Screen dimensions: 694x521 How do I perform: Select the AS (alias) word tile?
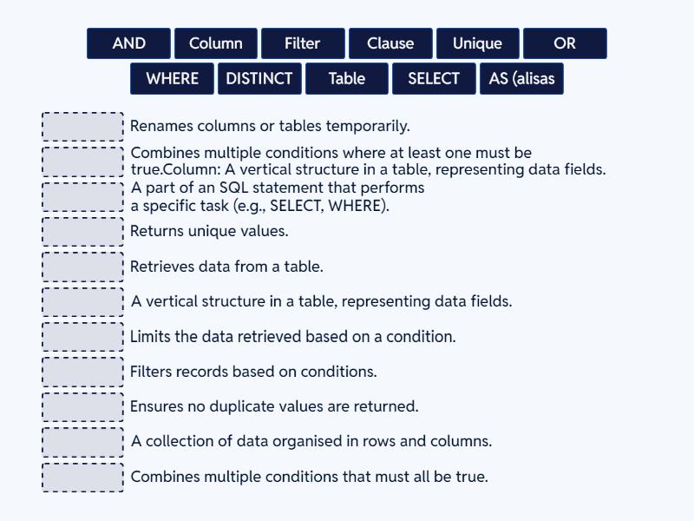521,78
